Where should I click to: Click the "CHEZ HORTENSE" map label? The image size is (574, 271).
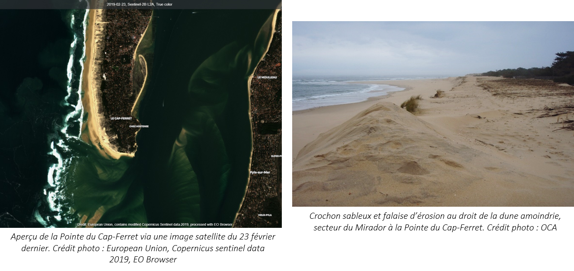tap(139, 126)
